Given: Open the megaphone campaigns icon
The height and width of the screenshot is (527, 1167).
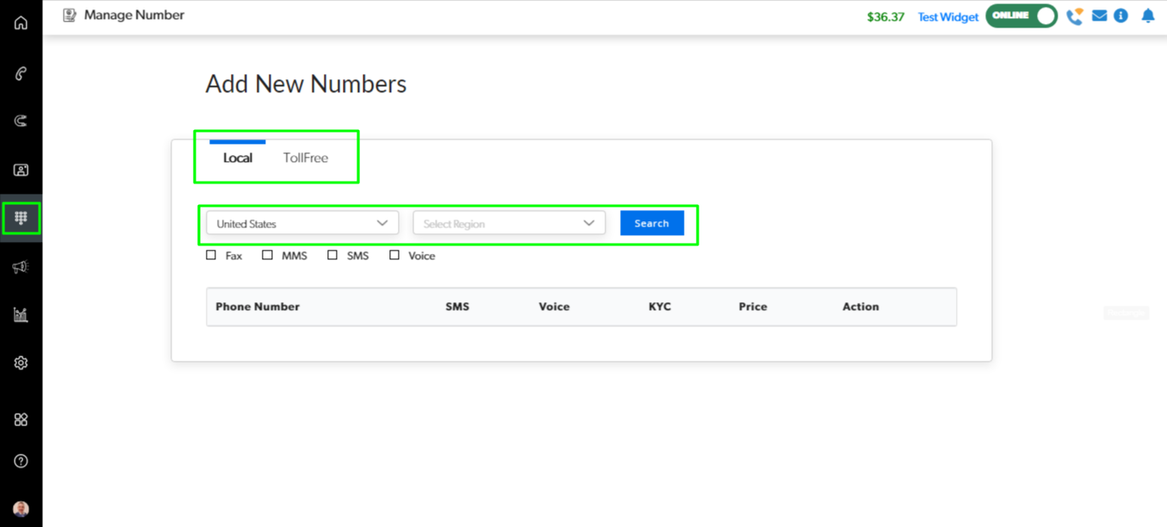Looking at the screenshot, I should point(21,267).
